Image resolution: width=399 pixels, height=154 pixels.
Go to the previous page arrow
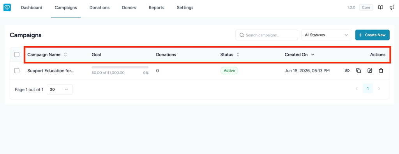tap(357, 89)
